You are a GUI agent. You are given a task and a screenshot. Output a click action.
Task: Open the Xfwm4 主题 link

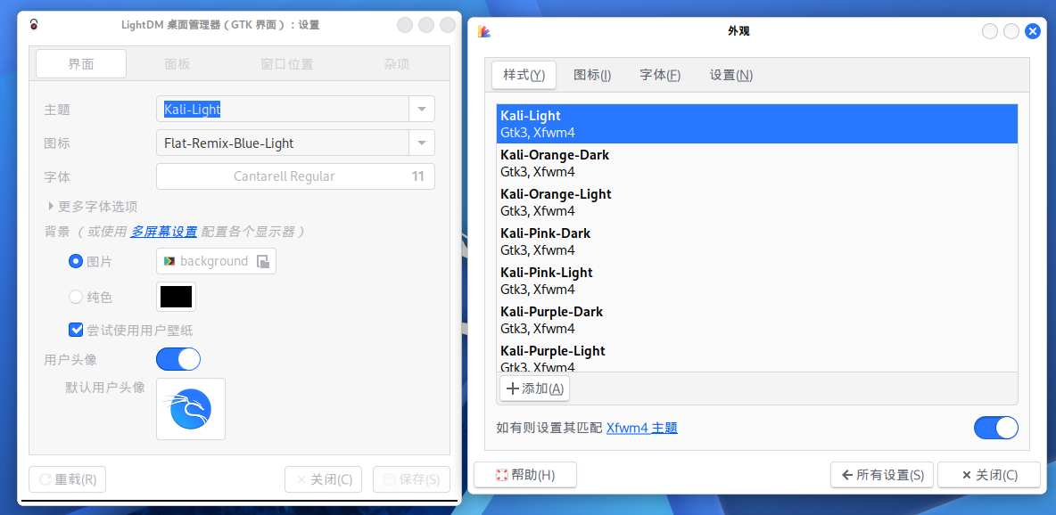(642, 428)
